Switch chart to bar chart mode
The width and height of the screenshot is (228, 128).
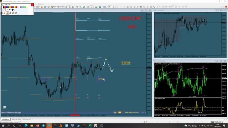(66, 7)
